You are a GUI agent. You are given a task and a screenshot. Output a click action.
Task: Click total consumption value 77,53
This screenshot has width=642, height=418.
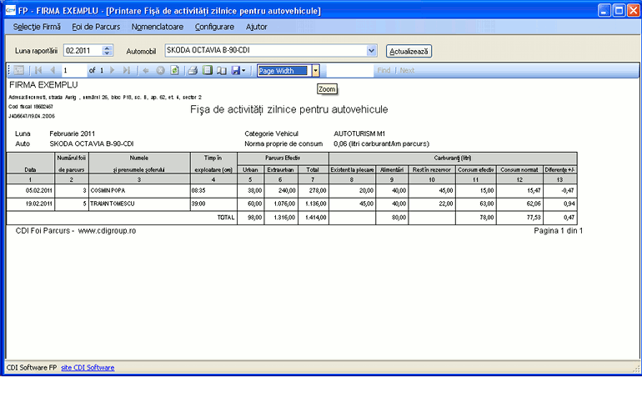(534, 218)
